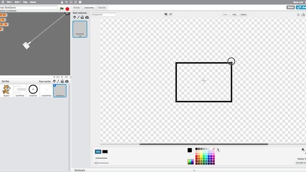306x172 pixels.
Task: Select the crosshair sprite
Action: pos(33,91)
